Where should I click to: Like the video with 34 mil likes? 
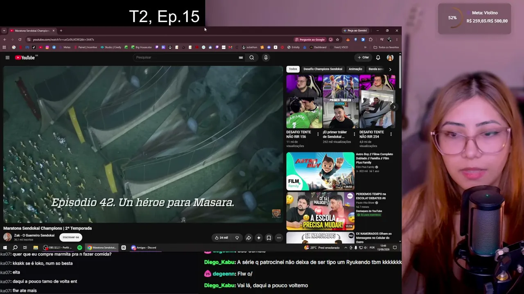click(221, 238)
